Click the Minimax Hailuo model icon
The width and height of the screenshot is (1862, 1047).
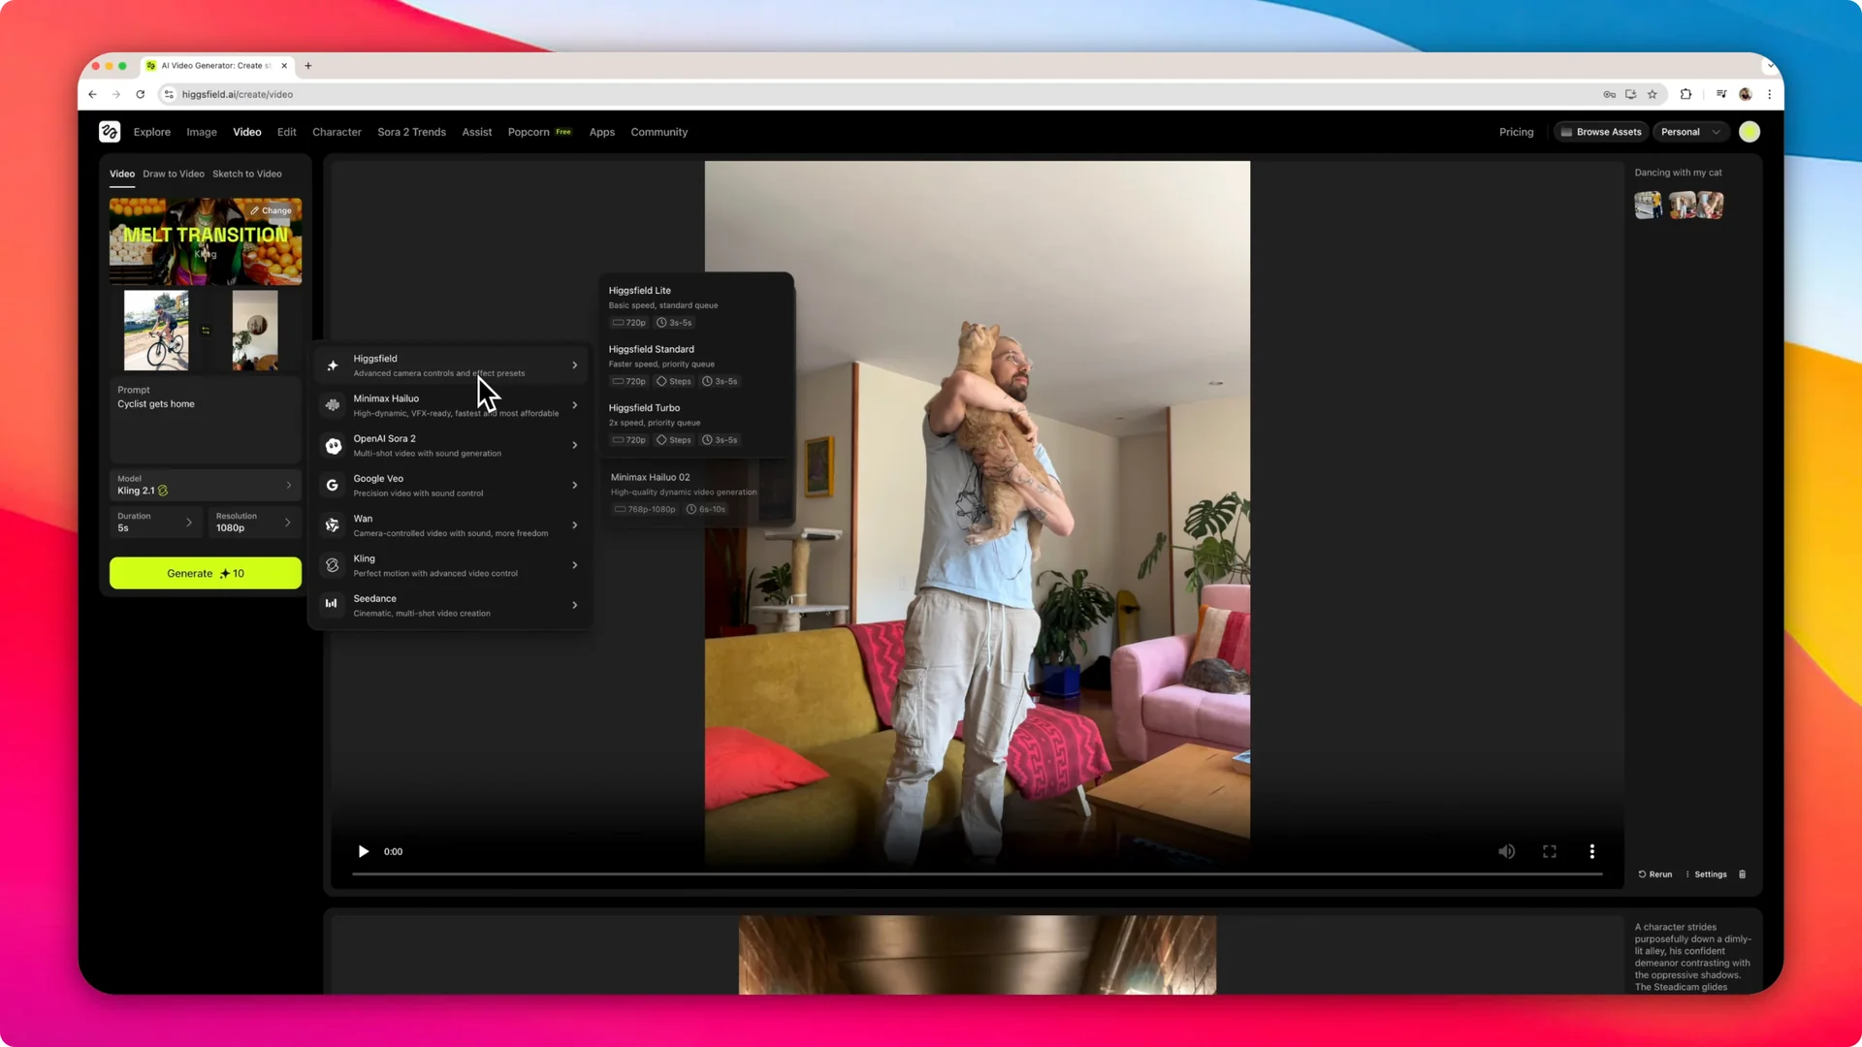click(332, 404)
